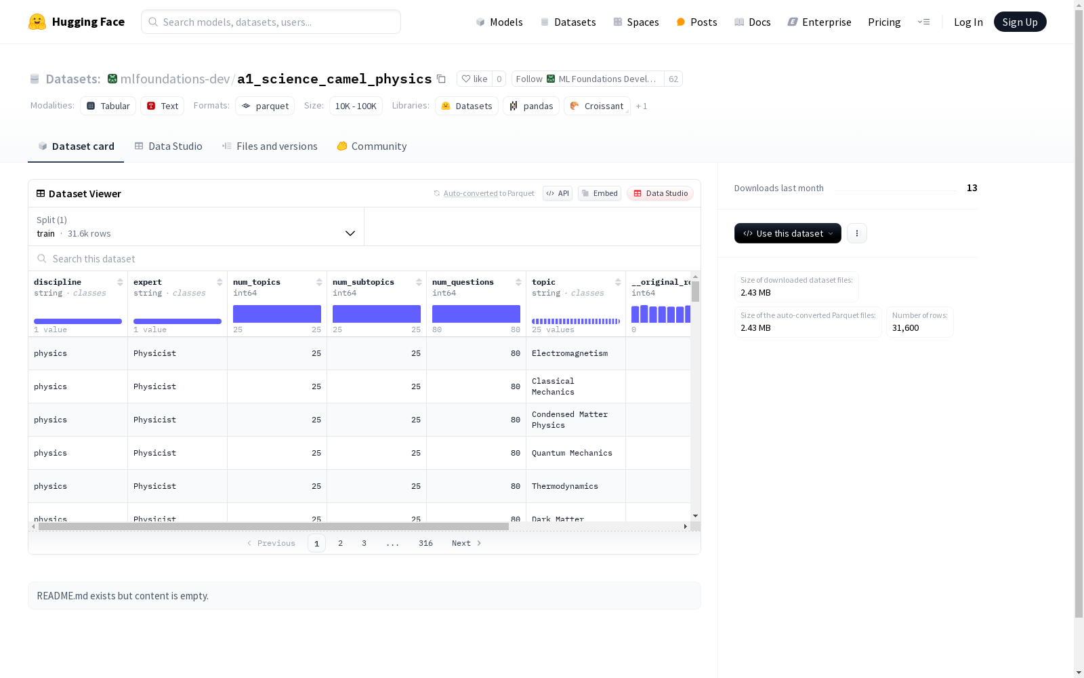Go to page 2 of the dataset

pos(340,543)
